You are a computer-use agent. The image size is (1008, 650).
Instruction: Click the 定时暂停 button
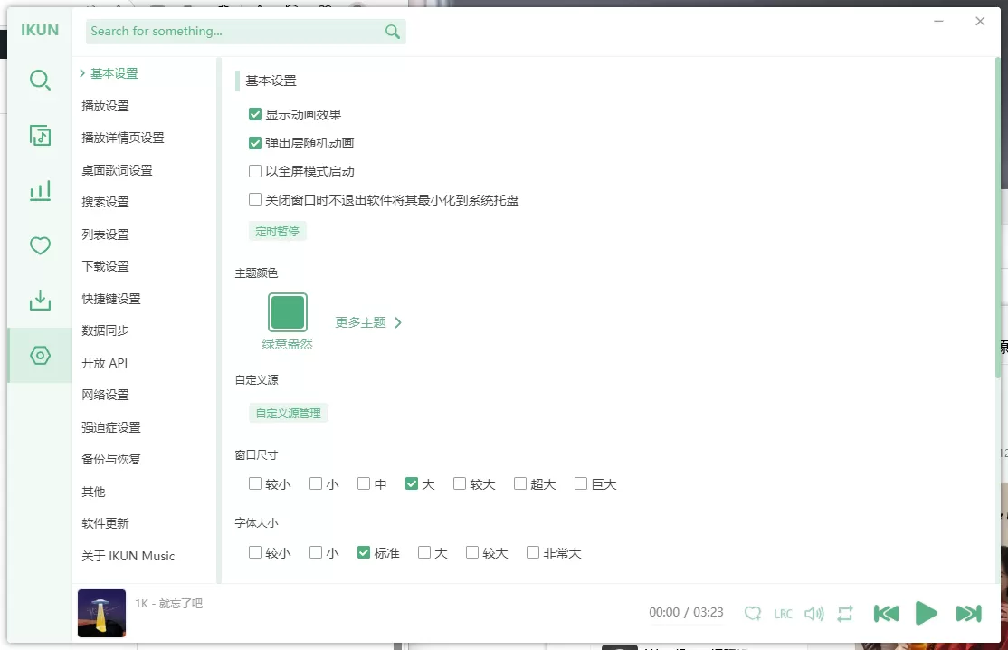[x=278, y=231]
